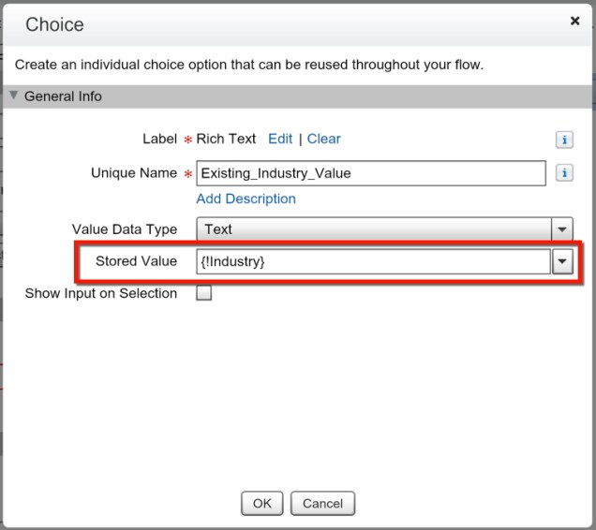The width and height of the screenshot is (596, 530).
Task: Click the info icon beside the Label field
Action: [564, 140]
